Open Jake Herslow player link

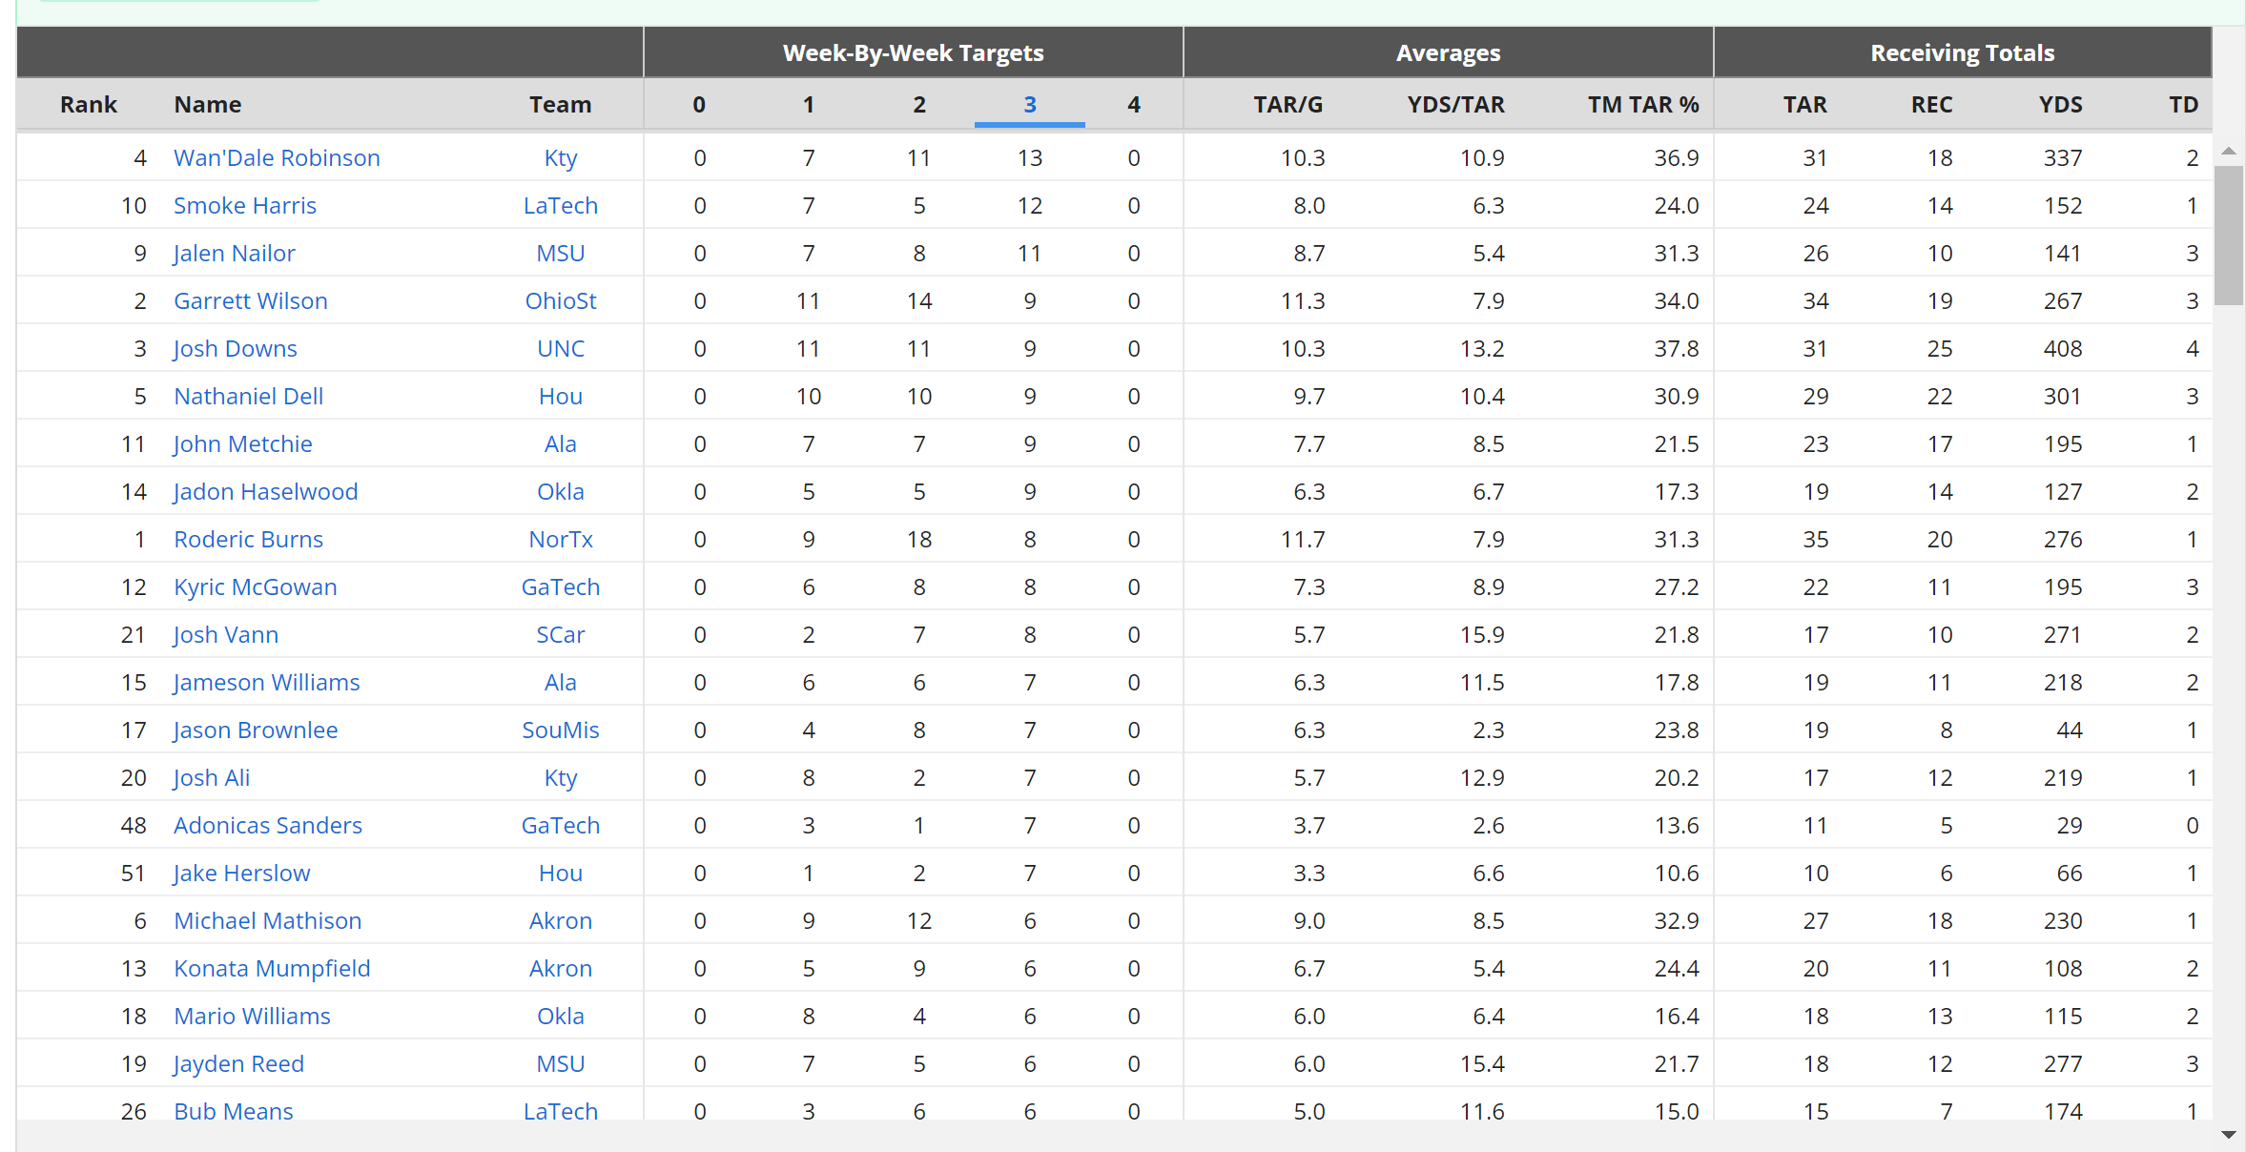click(241, 873)
